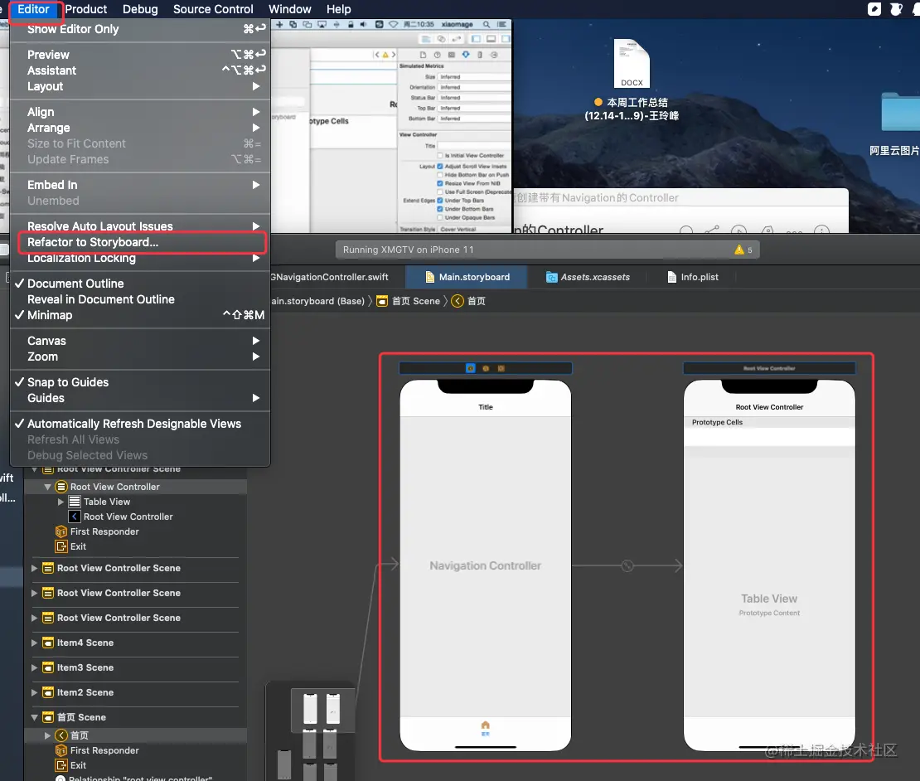
Task: Open the Canvas submenu
Action: (139, 341)
